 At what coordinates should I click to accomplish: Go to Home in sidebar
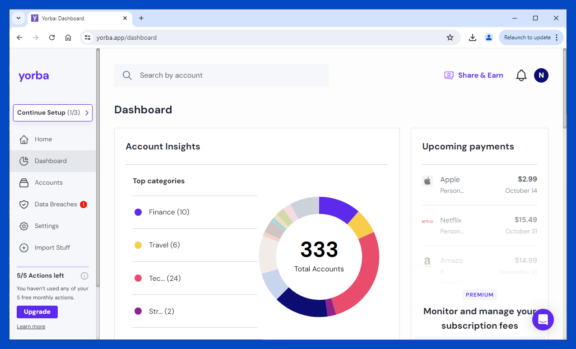[53, 140]
